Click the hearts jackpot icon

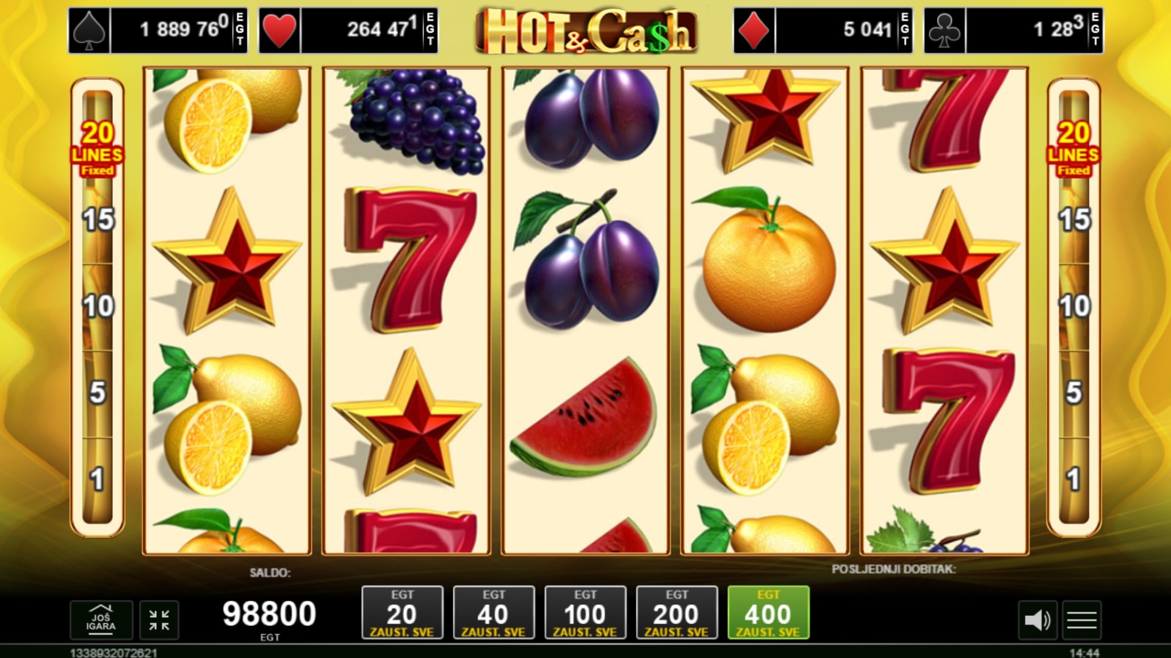(279, 30)
